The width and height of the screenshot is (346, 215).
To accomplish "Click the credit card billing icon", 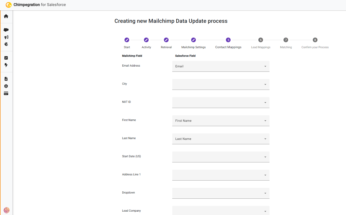I will (x=6, y=93).
